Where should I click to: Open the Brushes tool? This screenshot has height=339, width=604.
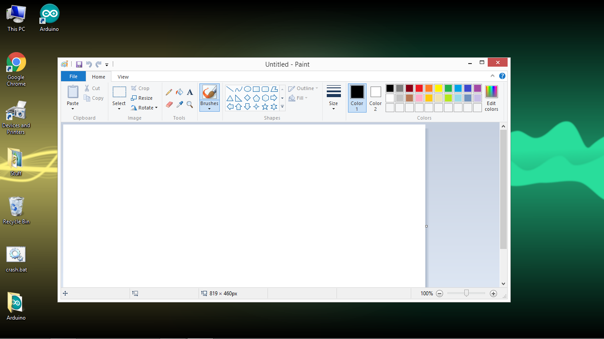point(209,97)
